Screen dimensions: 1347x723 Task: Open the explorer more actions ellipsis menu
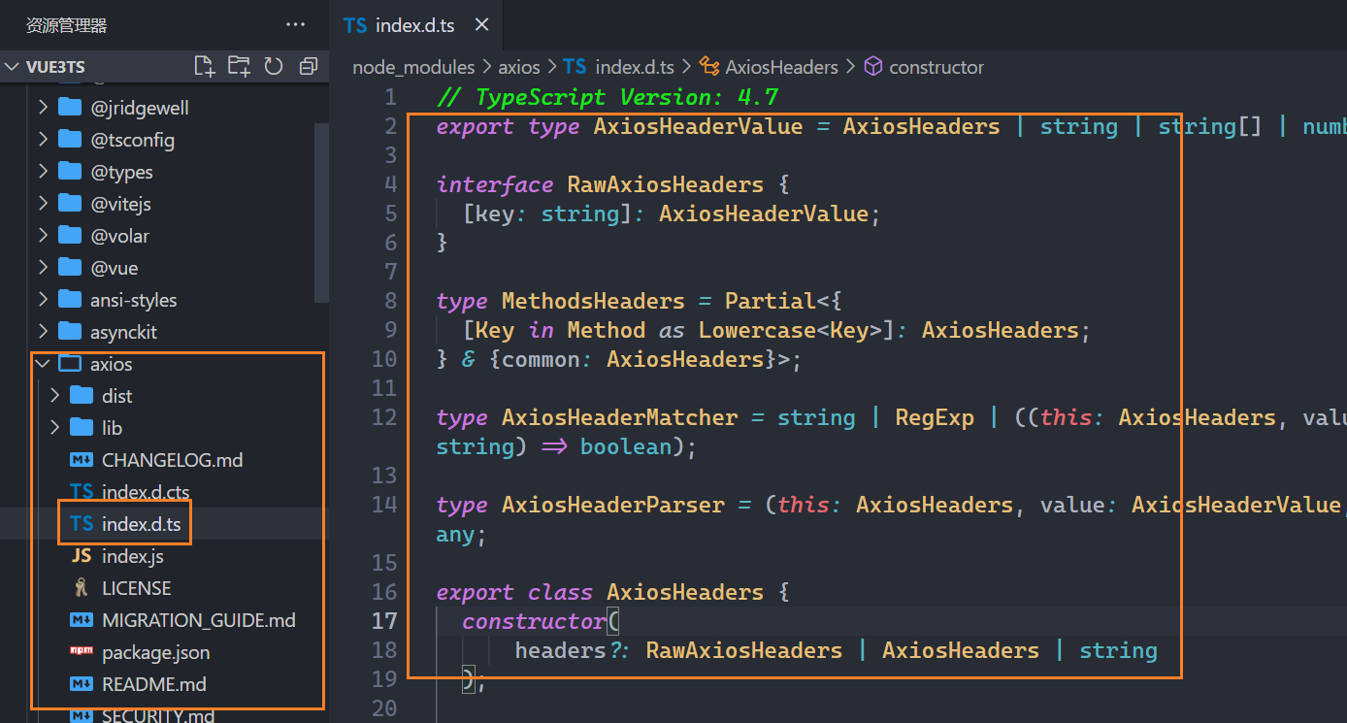(295, 25)
